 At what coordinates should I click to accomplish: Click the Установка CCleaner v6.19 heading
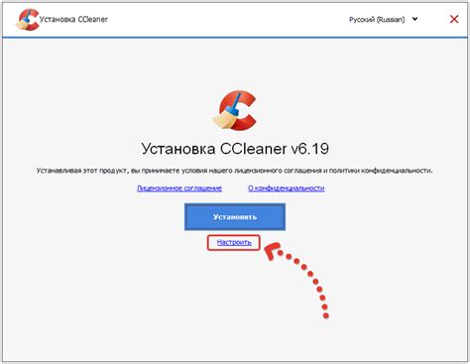(x=235, y=149)
